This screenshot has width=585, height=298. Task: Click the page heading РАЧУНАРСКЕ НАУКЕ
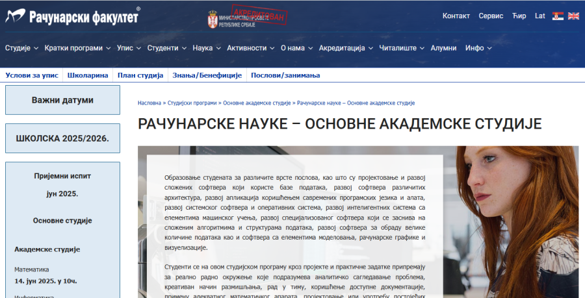point(339,123)
